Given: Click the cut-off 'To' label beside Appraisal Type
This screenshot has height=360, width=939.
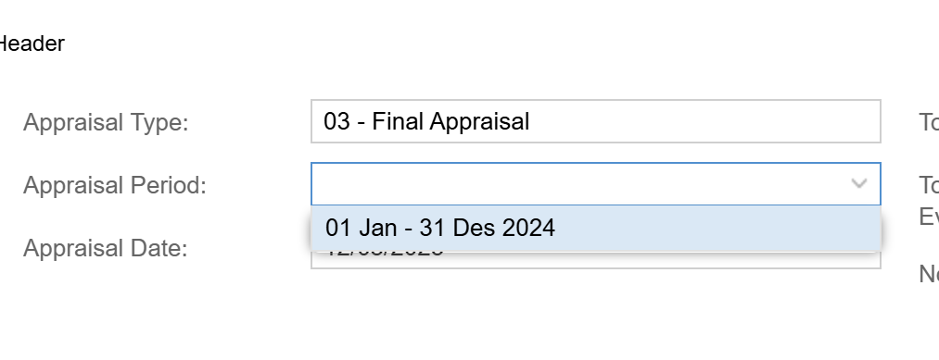Looking at the screenshot, I should 929,122.
